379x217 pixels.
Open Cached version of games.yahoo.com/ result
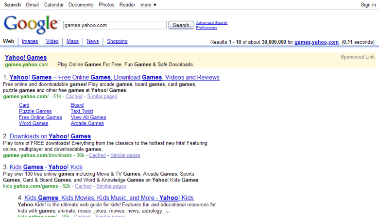point(74,96)
